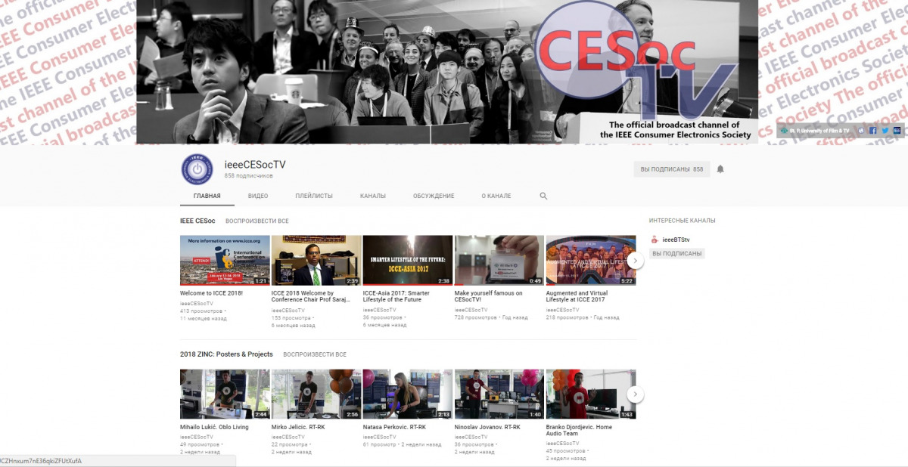Open the Twitter link icon in banner
This screenshot has height=467, width=908.
pos(885,130)
